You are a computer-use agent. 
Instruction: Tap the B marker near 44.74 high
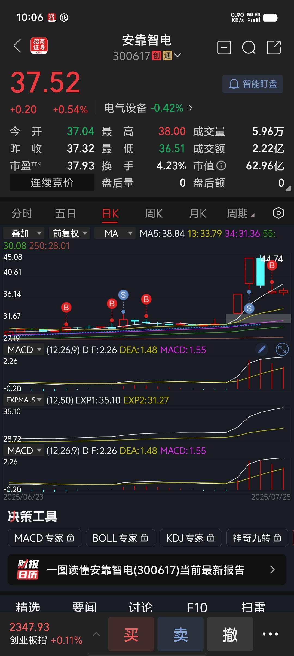click(272, 265)
